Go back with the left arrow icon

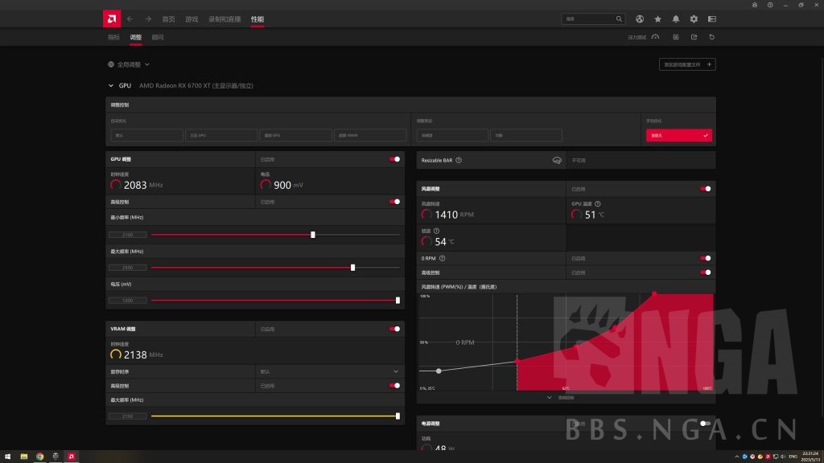coord(130,18)
